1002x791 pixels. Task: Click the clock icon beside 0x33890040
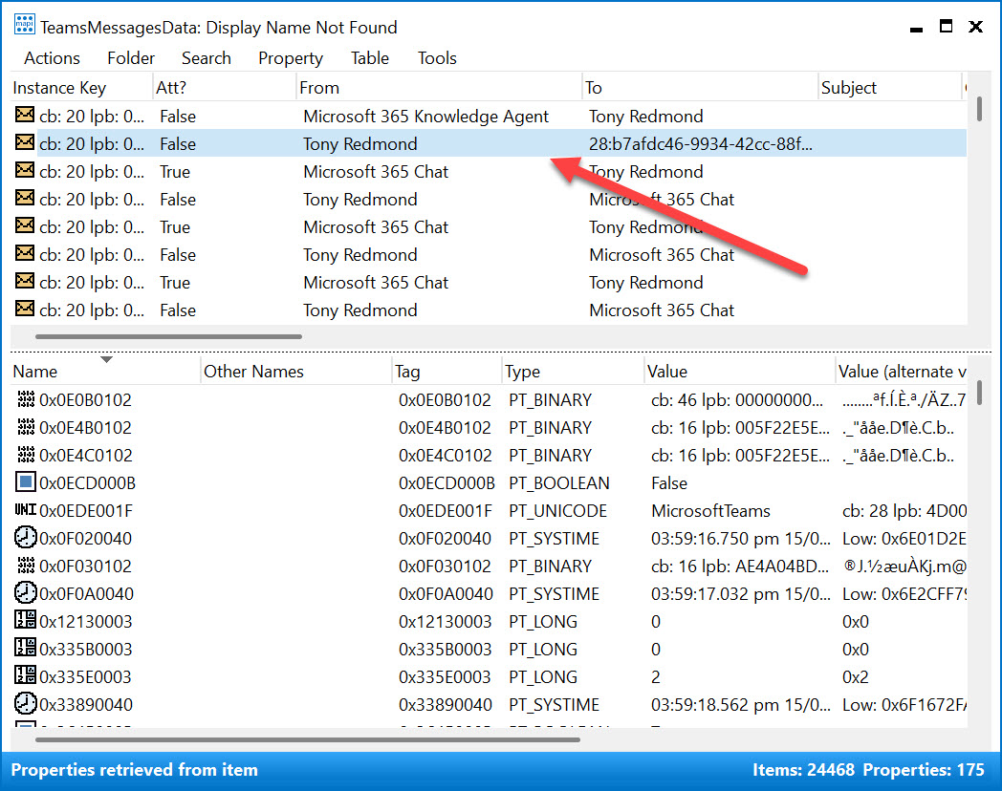[26, 705]
